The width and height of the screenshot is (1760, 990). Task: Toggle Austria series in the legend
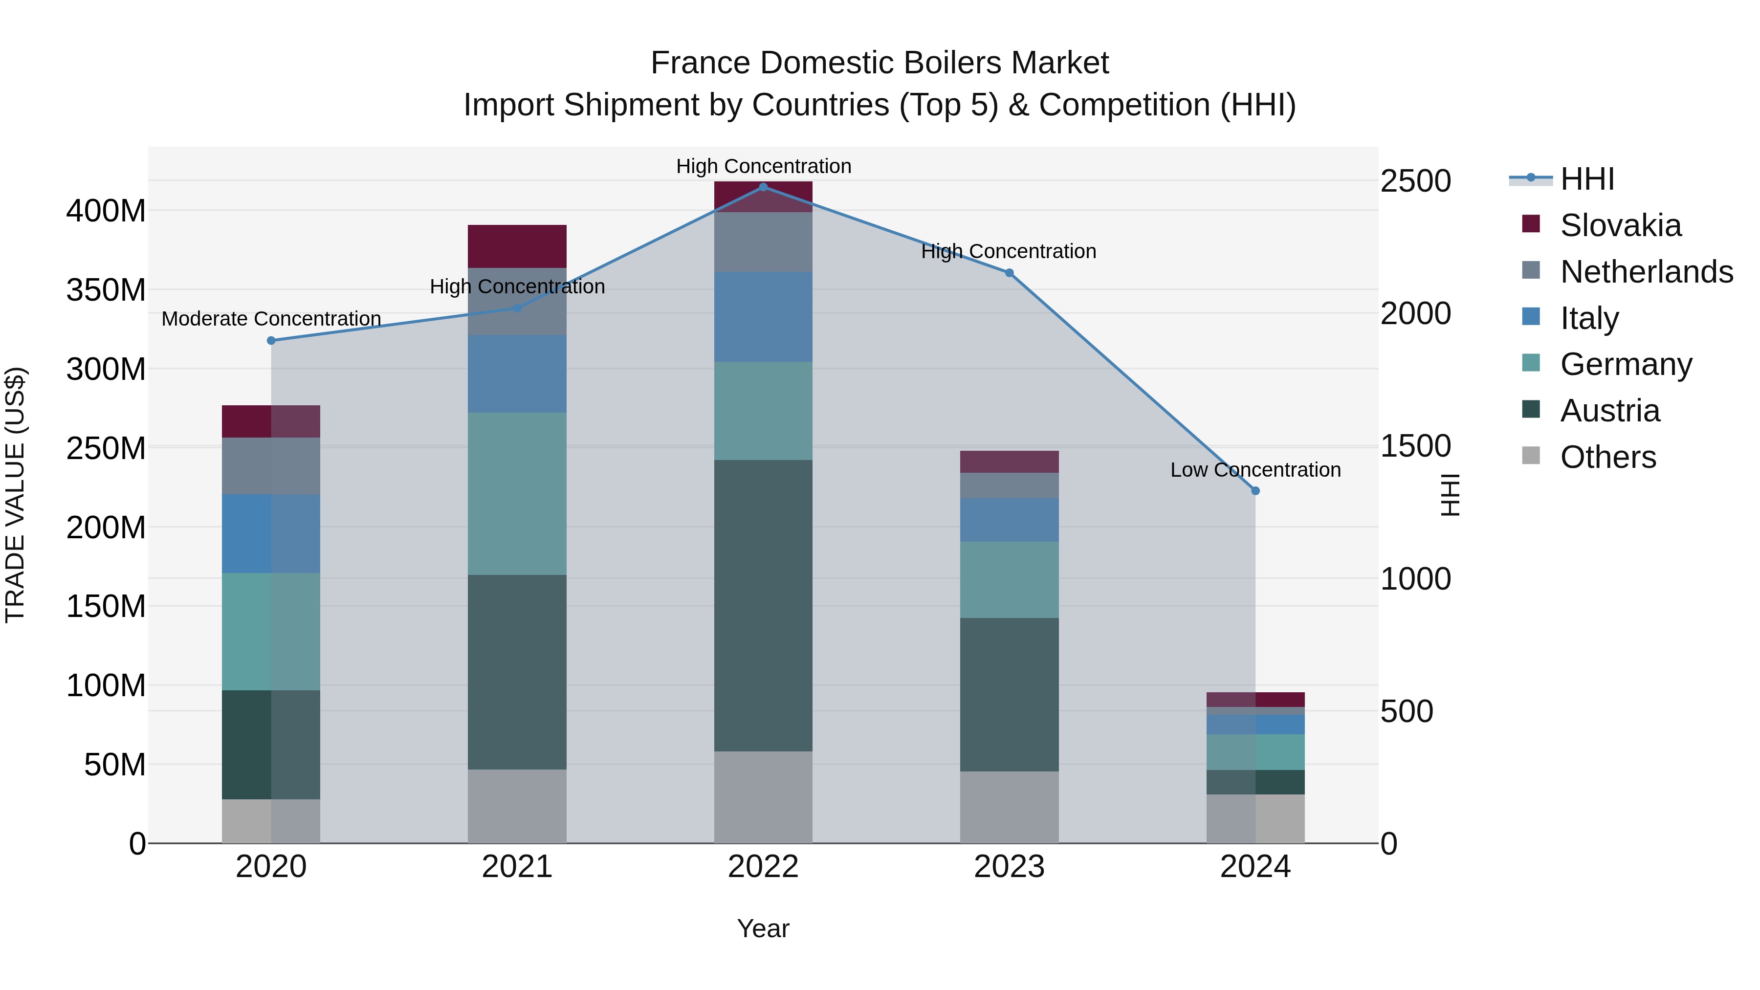click(1590, 411)
